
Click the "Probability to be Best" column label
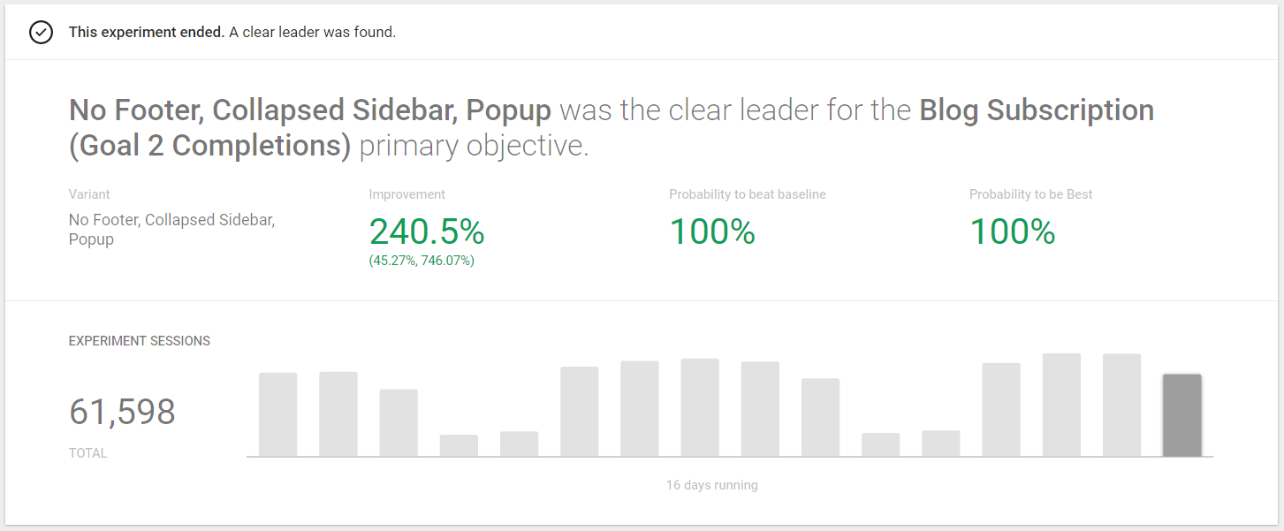click(1030, 194)
